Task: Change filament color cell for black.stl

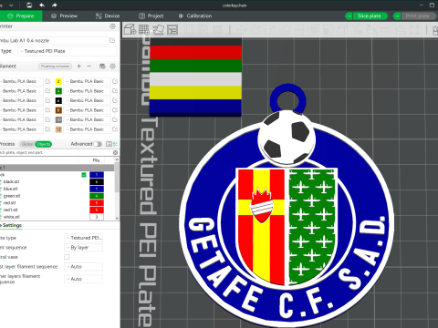Action: (97, 181)
